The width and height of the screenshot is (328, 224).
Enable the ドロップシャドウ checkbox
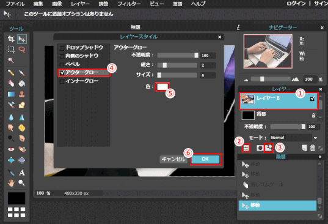pos(62,48)
